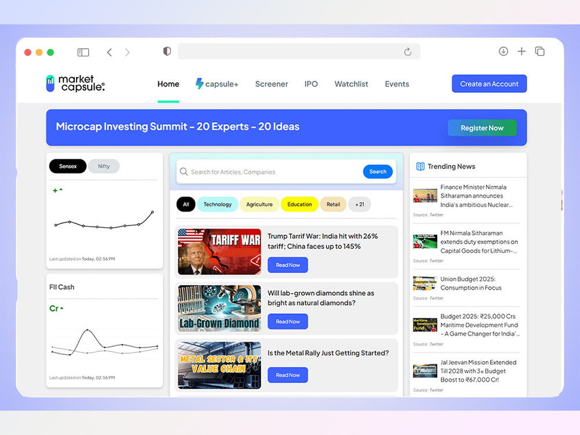Reload the page with the refresh icon
This screenshot has height=435, width=580.
pyautogui.click(x=408, y=52)
